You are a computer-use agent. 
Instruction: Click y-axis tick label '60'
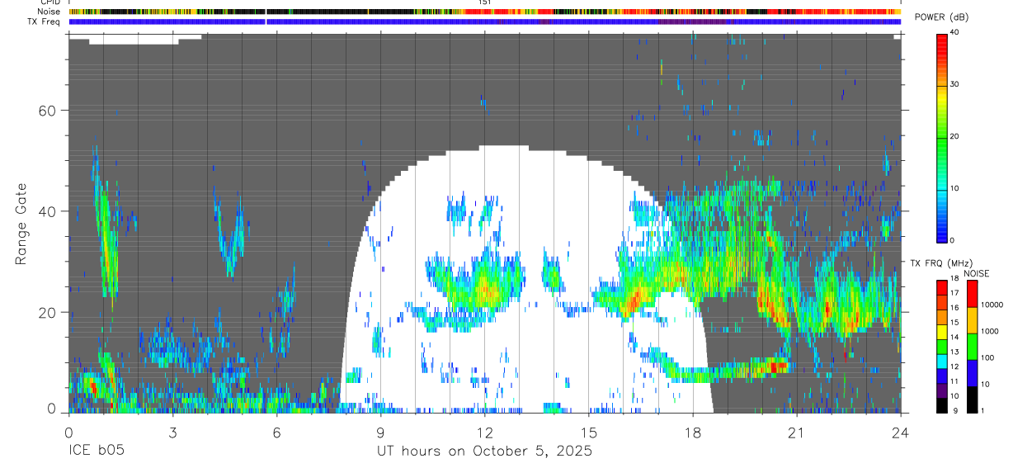pyautogui.click(x=47, y=111)
